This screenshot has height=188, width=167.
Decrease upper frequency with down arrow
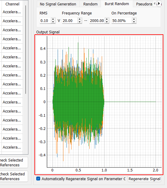coord(107,22)
